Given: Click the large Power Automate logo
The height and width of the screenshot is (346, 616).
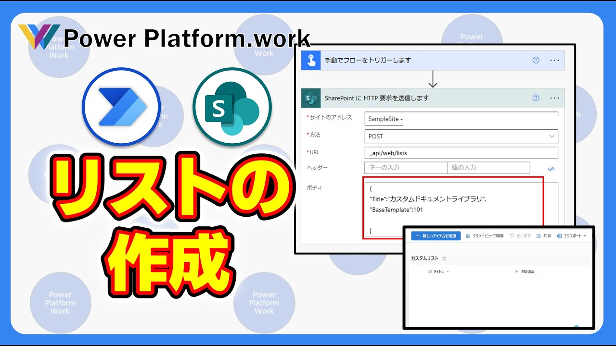Looking at the screenshot, I should (121, 107).
